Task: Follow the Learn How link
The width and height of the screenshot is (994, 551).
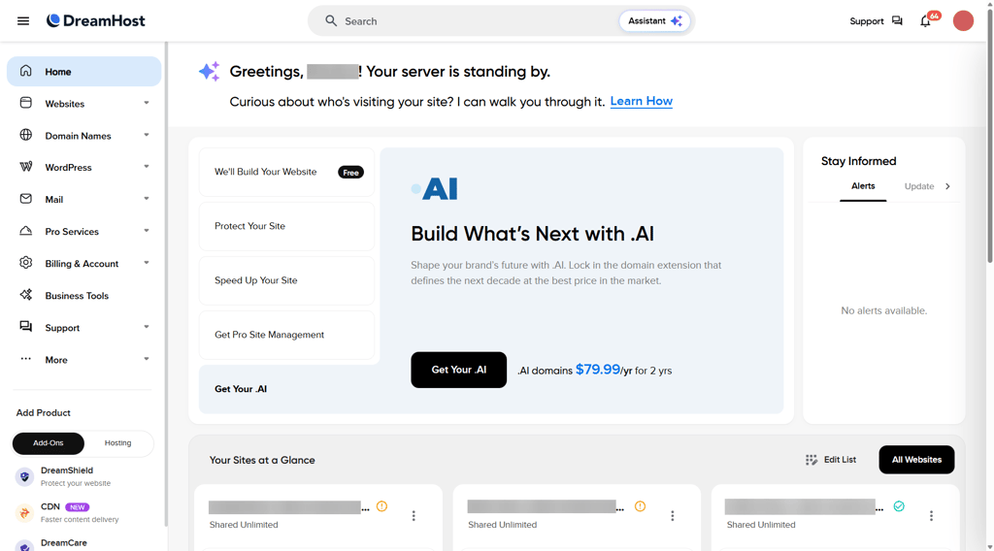Action: coord(641,101)
